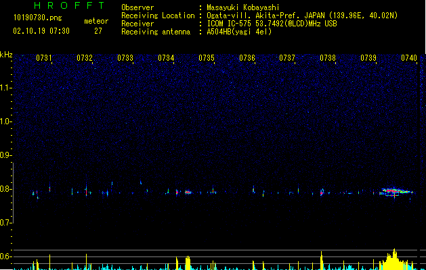426x270 pixels.
Task: Click the Receiving antenna label
Action: coord(156,32)
